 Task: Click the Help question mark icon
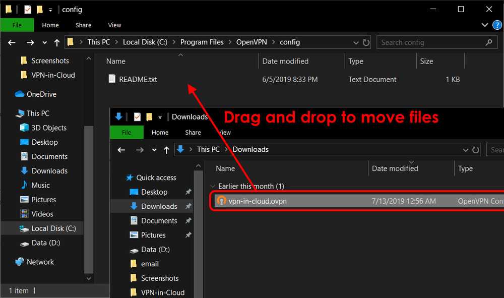tap(497, 25)
